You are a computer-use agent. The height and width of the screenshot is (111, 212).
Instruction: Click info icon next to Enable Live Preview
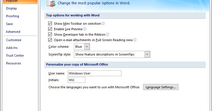click(85, 29)
